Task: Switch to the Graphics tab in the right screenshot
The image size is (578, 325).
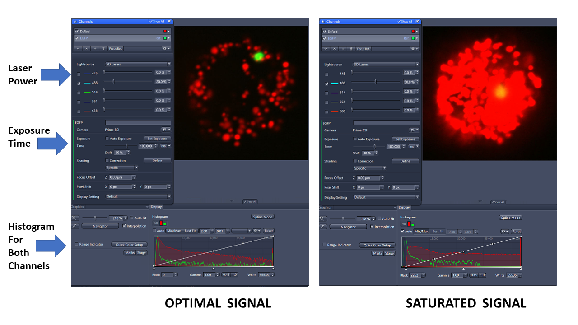Action: (326, 207)
